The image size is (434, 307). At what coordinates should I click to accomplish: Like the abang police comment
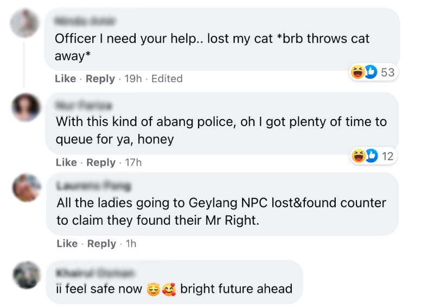66,162
